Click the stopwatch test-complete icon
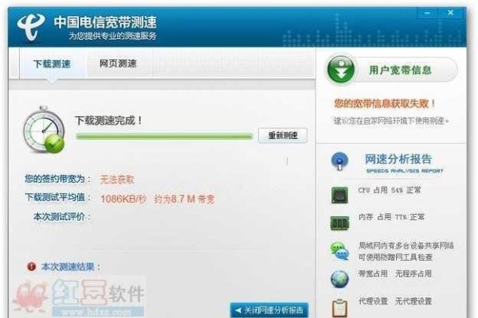The image size is (478, 318). click(x=44, y=130)
